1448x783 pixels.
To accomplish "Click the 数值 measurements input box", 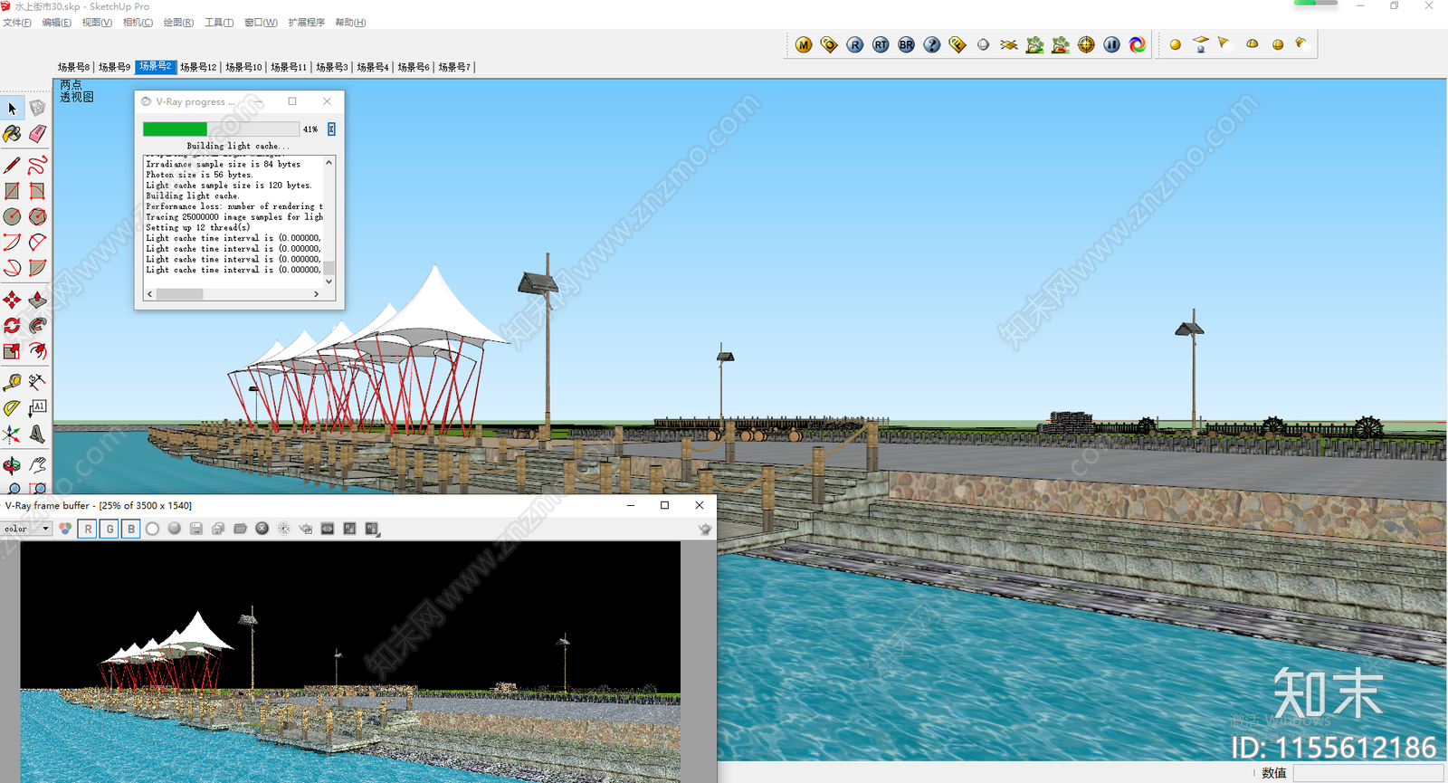I will coord(1368,773).
